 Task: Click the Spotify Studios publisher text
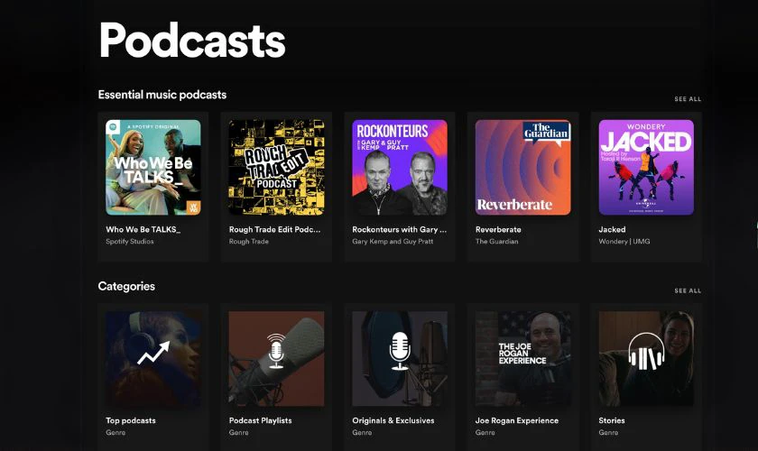130,241
